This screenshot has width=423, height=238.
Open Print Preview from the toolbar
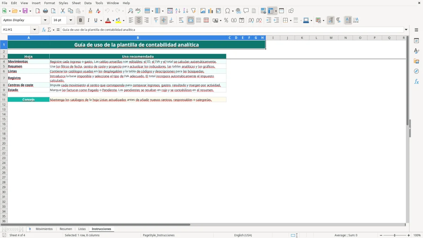click(x=53, y=11)
